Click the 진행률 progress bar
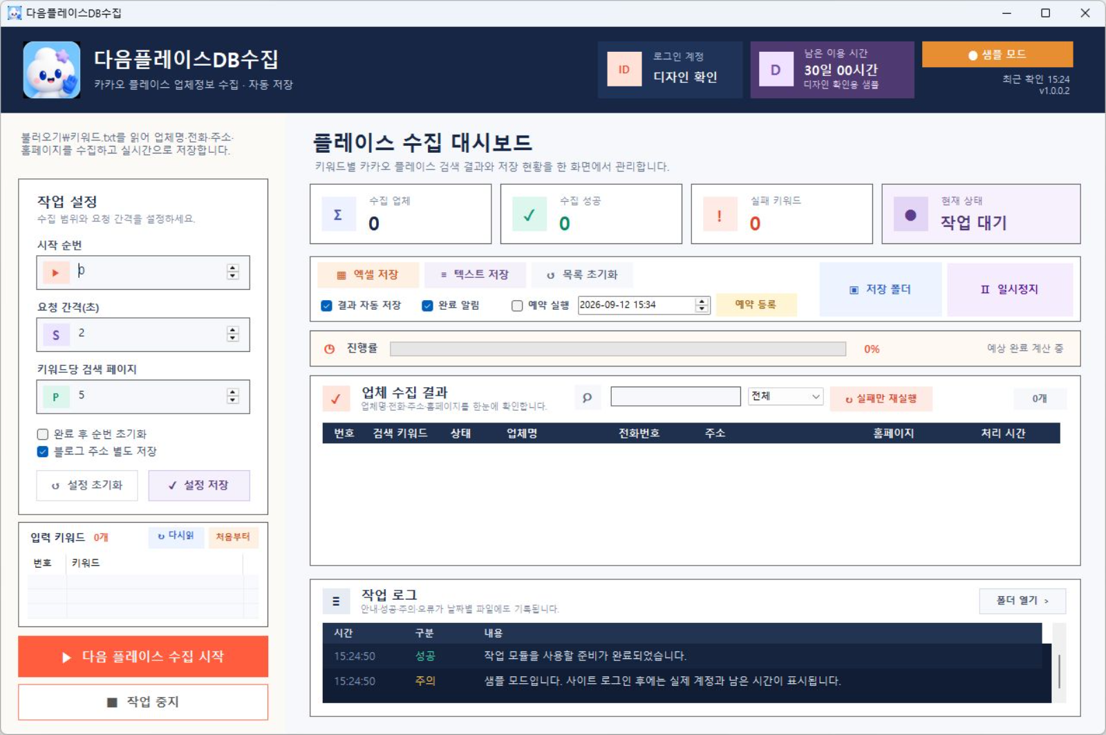This screenshot has height=735, width=1106. (618, 349)
